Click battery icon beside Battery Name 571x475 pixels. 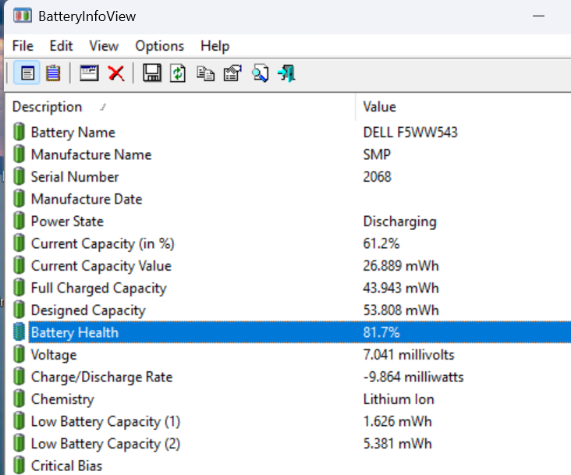click(19, 132)
